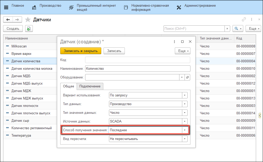
Task: Open the Оборудование selection form icon
Action: tap(187, 77)
